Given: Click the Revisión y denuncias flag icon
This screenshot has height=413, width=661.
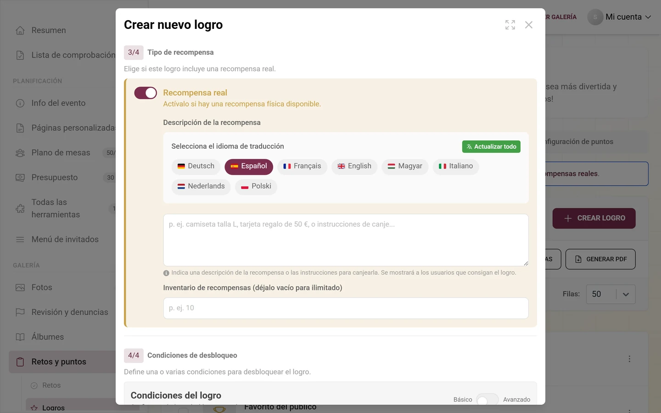Looking at the screenshot, I should tap(20, 312).
